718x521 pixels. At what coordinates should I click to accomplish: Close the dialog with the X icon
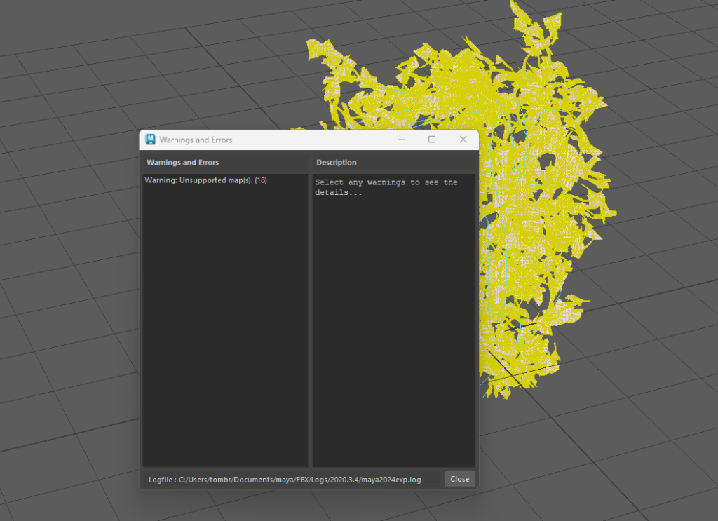tap(463, 140)
